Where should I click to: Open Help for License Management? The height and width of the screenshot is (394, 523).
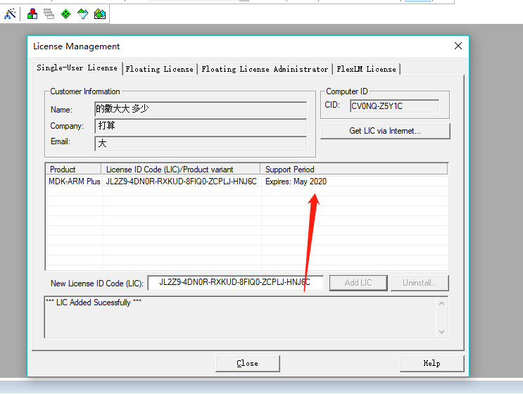[432, 363]
